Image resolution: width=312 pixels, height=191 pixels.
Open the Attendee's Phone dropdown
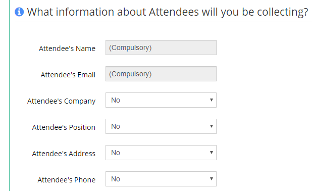[161, 179]
